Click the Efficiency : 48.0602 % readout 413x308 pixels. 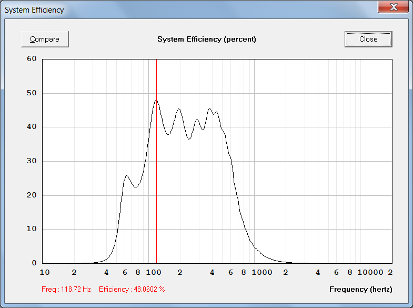pos(132,289)
